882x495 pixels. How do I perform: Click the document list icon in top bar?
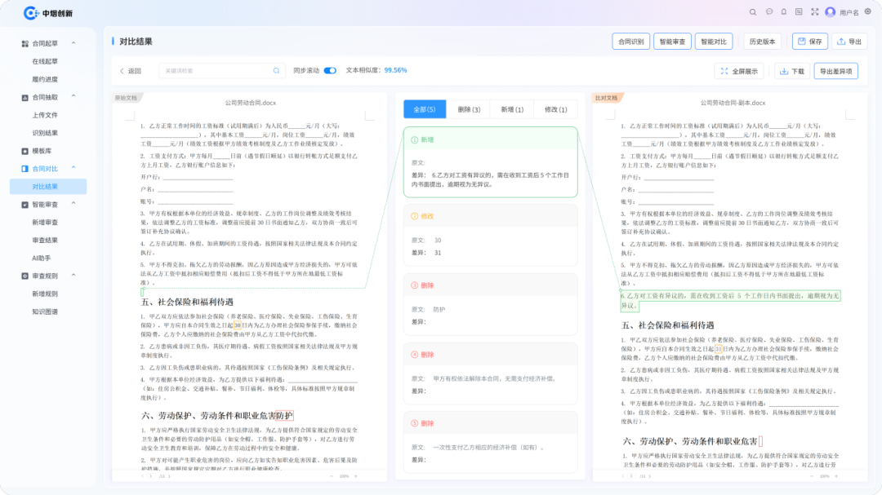pyautogui.click(x=799, y=11)
